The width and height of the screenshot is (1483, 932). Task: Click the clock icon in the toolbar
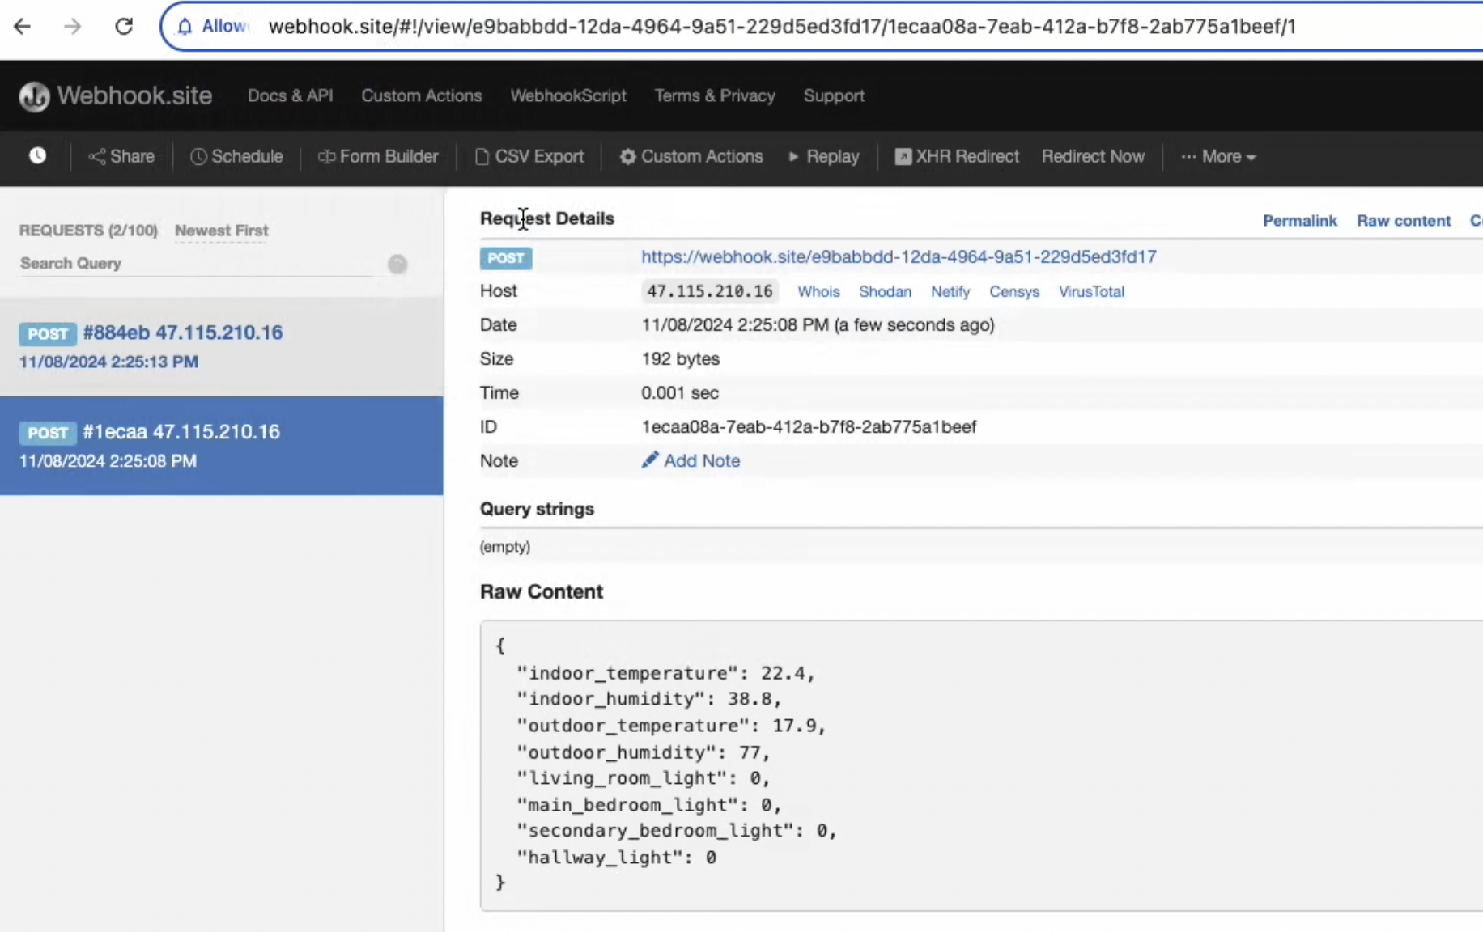pyautogui.click(x=37, y=156)
